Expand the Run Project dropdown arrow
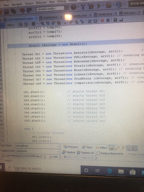The height and width of the screenshot is (192, 144). pos(103,6)
